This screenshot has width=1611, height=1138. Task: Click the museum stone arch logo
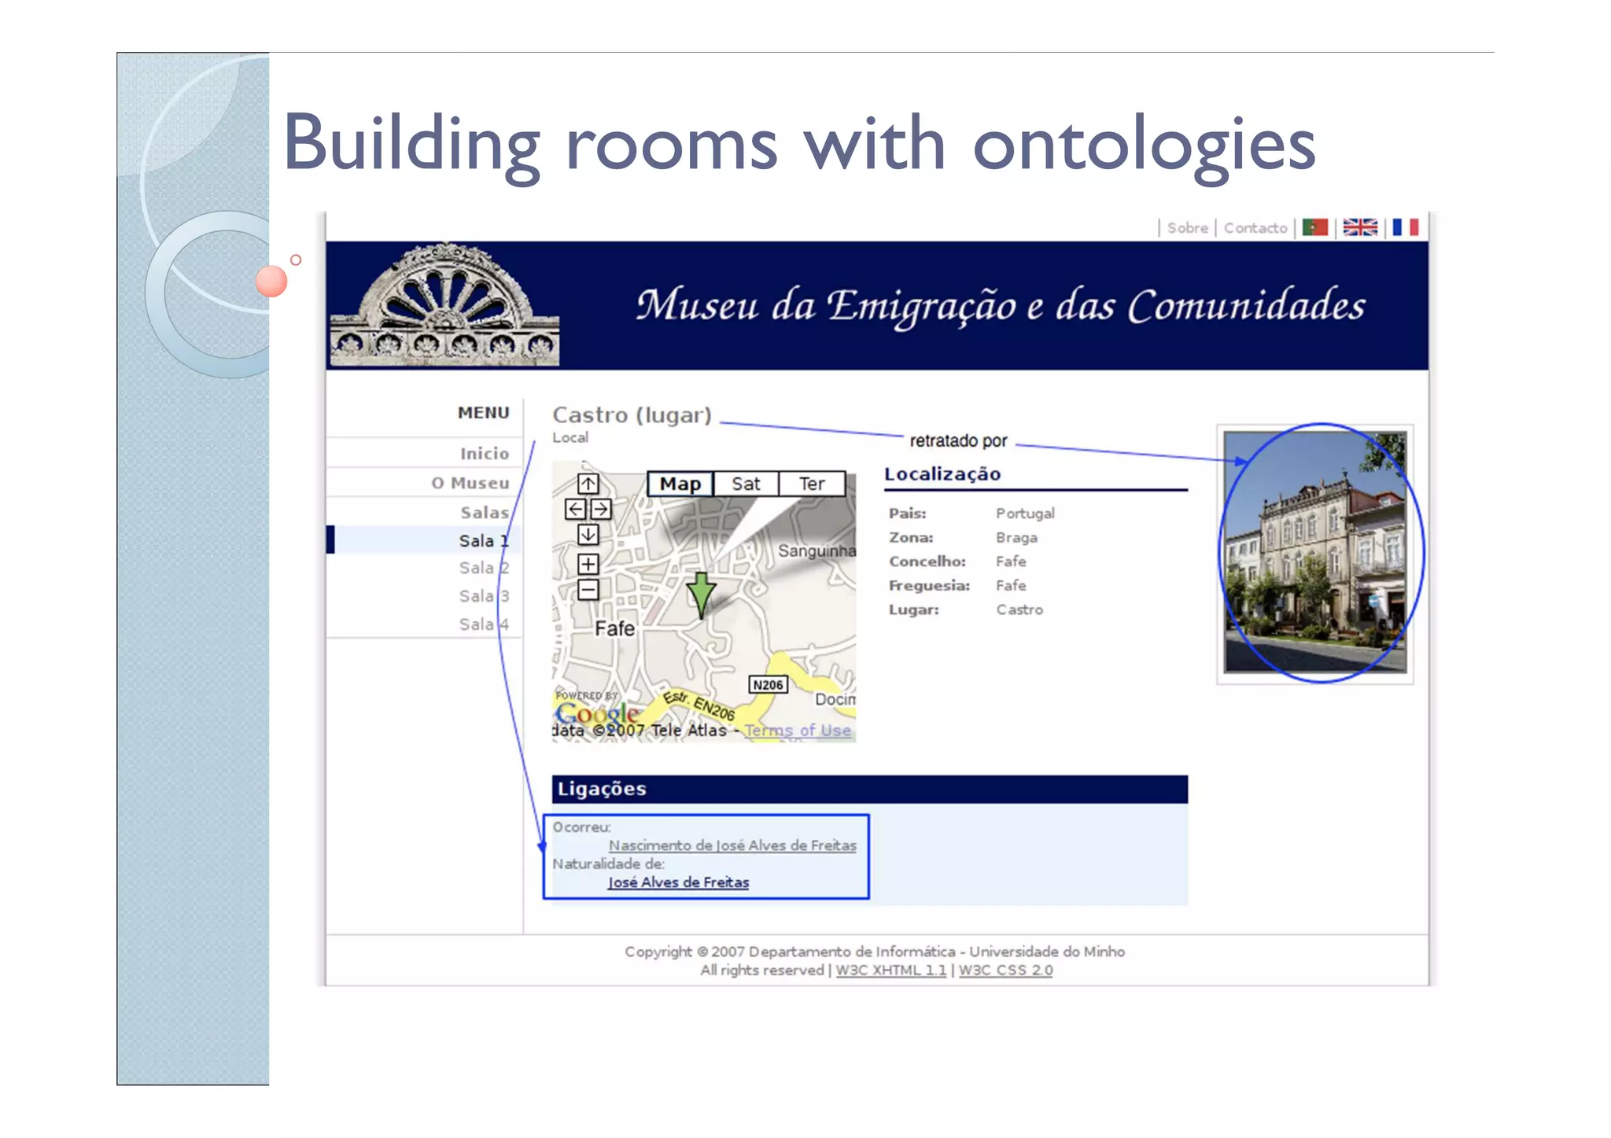pyautogui.click(x=444, y=305)
